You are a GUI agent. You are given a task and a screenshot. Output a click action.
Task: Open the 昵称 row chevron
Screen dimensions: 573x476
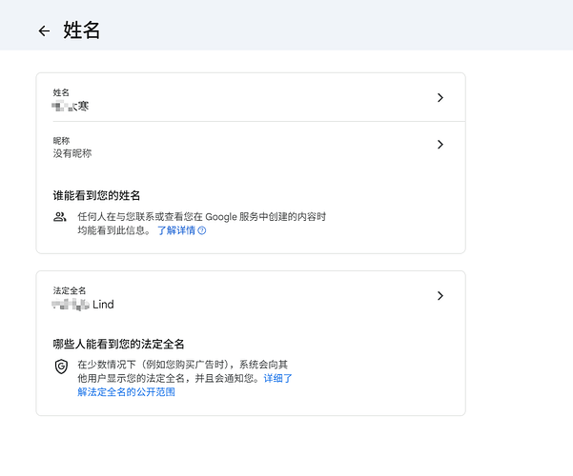[x=440, y=145]
